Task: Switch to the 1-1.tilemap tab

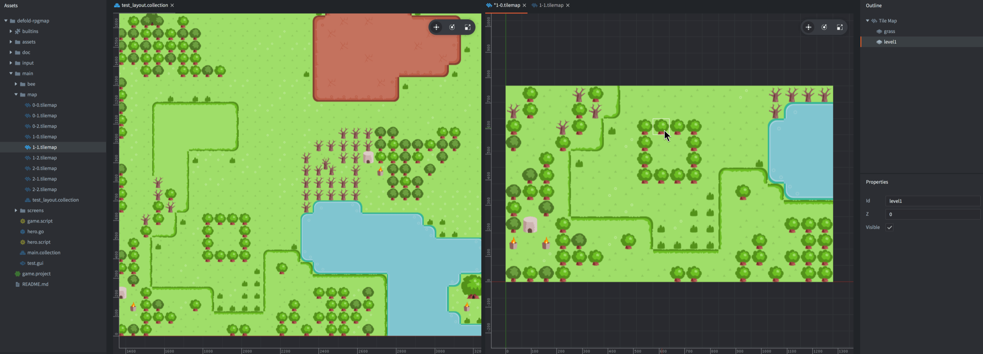Action: point(551,5)
